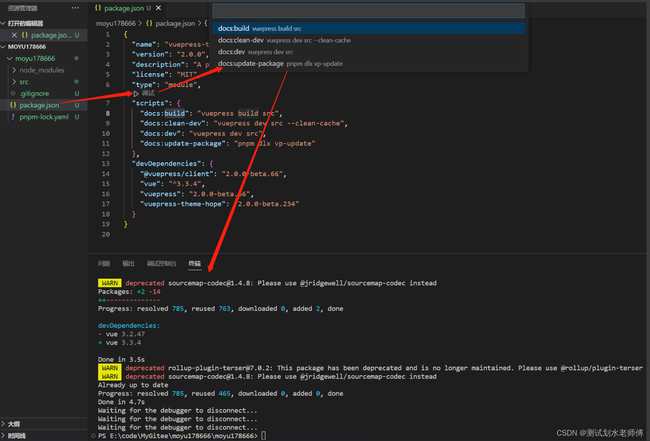Viewport: 650px width, 441px height.
Task: Choose docs:update-package script in picker
Action: pos(368,63)
